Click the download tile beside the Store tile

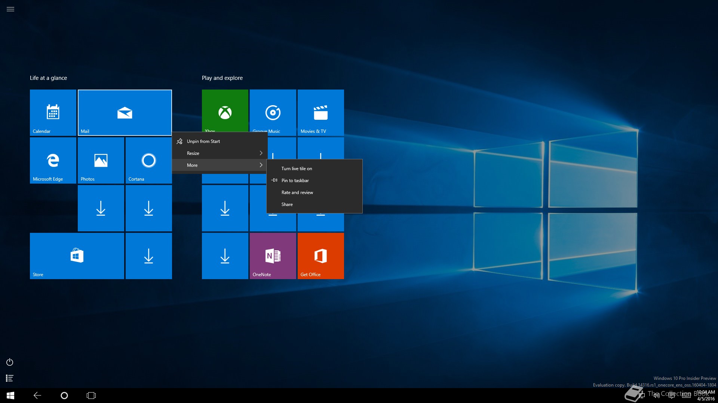pos(149,256)
